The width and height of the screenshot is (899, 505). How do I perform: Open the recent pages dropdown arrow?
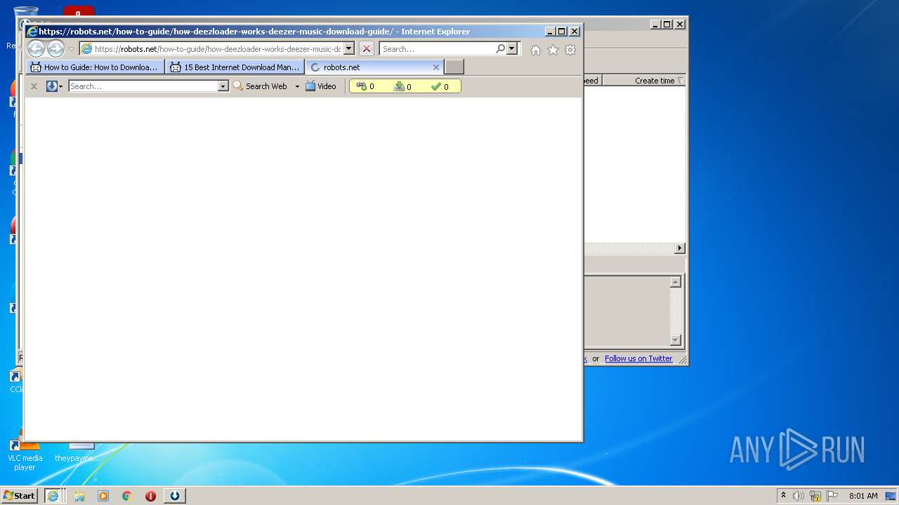[71, 49]
